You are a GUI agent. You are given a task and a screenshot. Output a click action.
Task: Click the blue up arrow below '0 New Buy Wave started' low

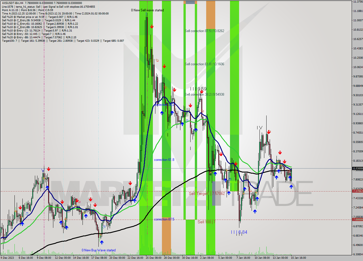102,242
